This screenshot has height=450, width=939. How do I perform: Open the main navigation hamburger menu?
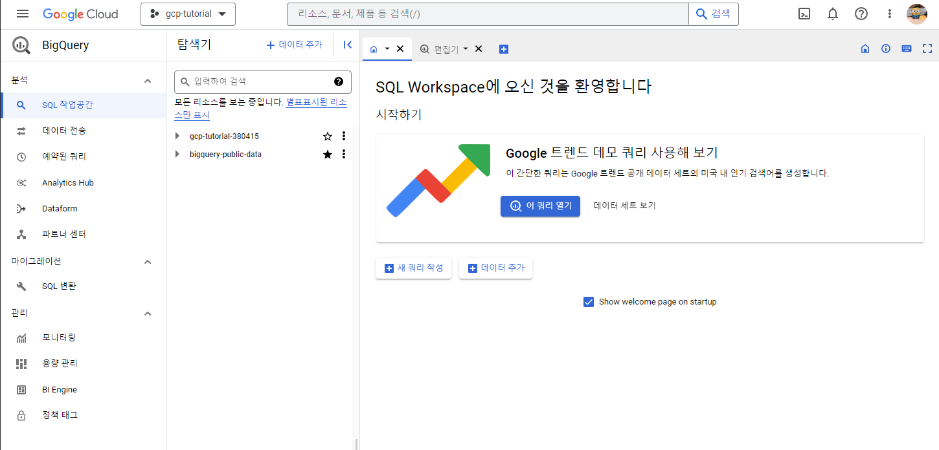23,14
